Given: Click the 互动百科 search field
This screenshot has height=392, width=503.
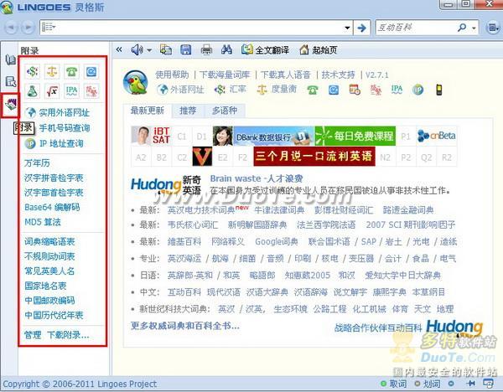Looking at the screenshot, I should [x=416, y=28].
